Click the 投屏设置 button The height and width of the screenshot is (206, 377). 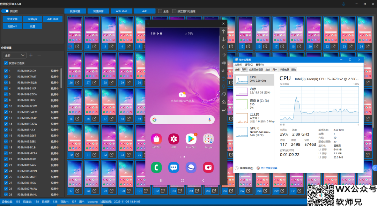[75, 11]
